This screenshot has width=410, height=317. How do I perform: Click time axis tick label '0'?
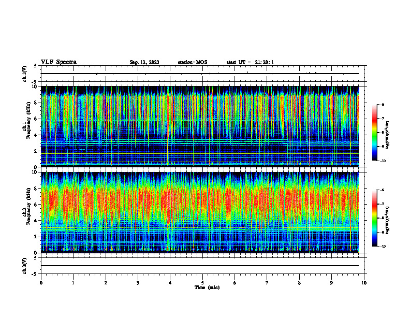pos(41,283)
